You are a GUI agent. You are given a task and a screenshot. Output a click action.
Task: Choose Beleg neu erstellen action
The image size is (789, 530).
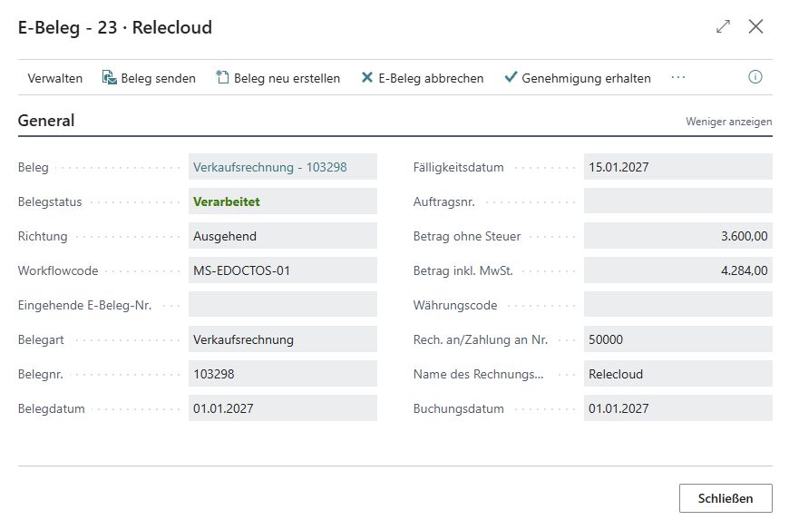[278, 78]
